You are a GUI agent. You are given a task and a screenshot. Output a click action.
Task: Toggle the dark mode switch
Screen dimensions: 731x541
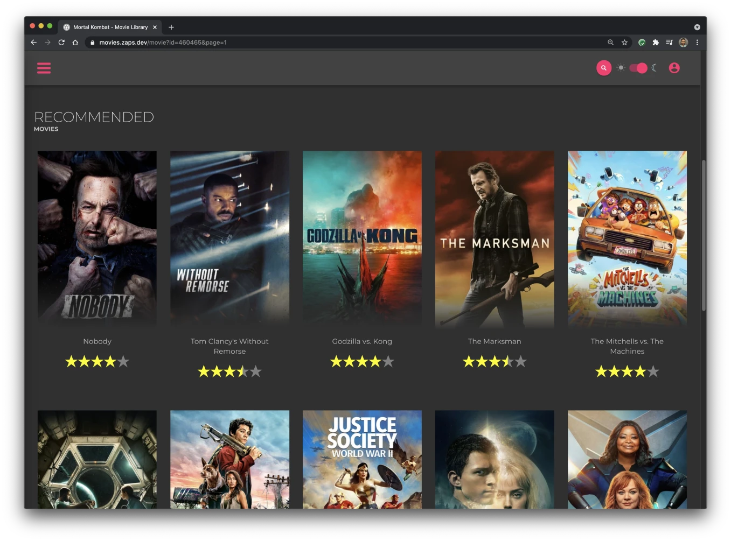pos(638,68)
